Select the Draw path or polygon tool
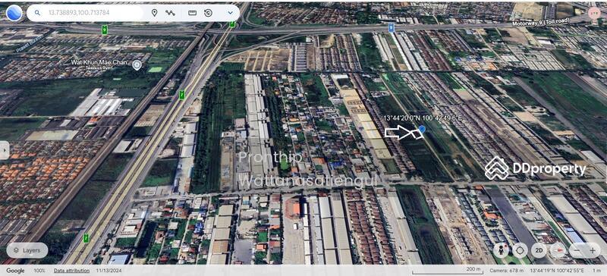607x276 pixels. click(170, 13)
